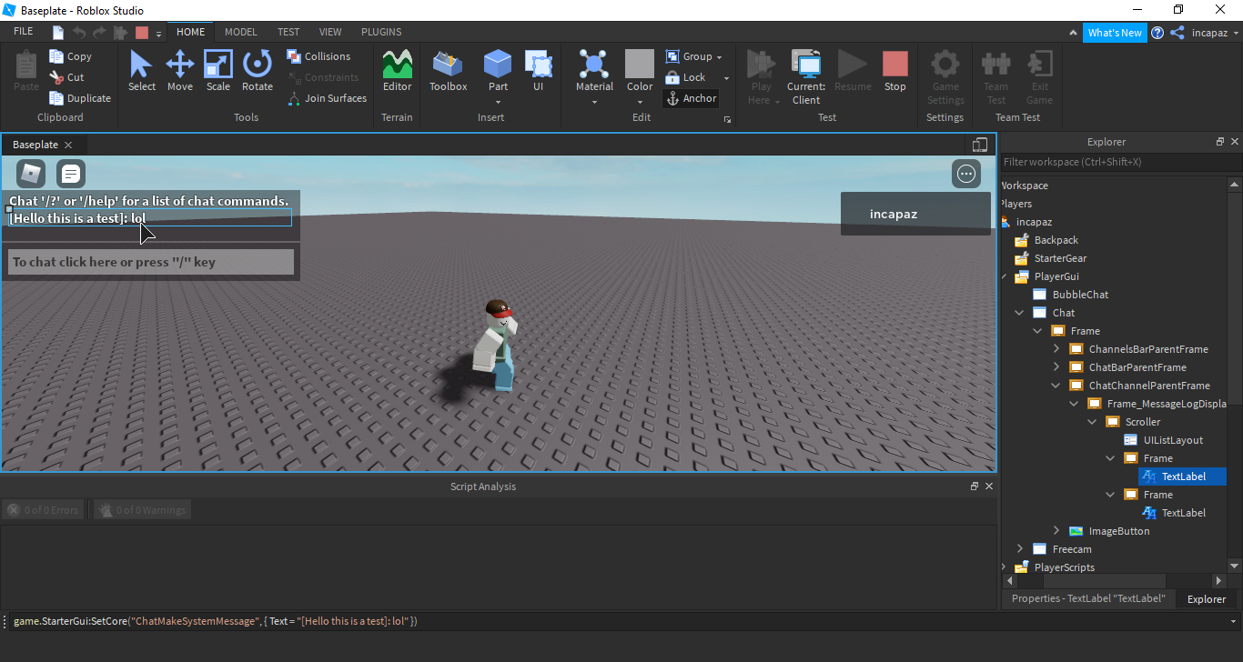Toggle the in-game chat window icon
1243x662 pixels.
[x=71, y=173]
